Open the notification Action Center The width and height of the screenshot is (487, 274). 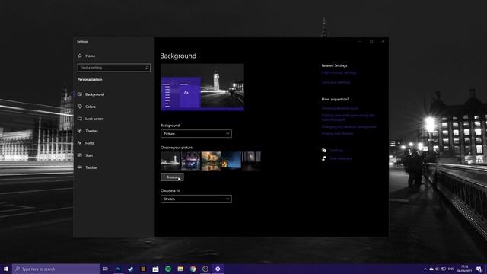point(479,269)
